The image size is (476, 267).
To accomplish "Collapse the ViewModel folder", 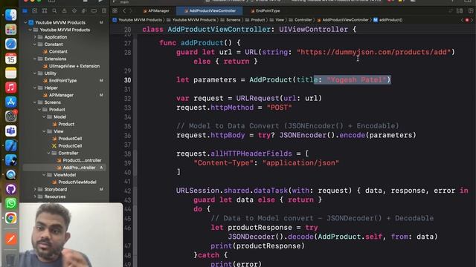I will click(x=45, y=175).
